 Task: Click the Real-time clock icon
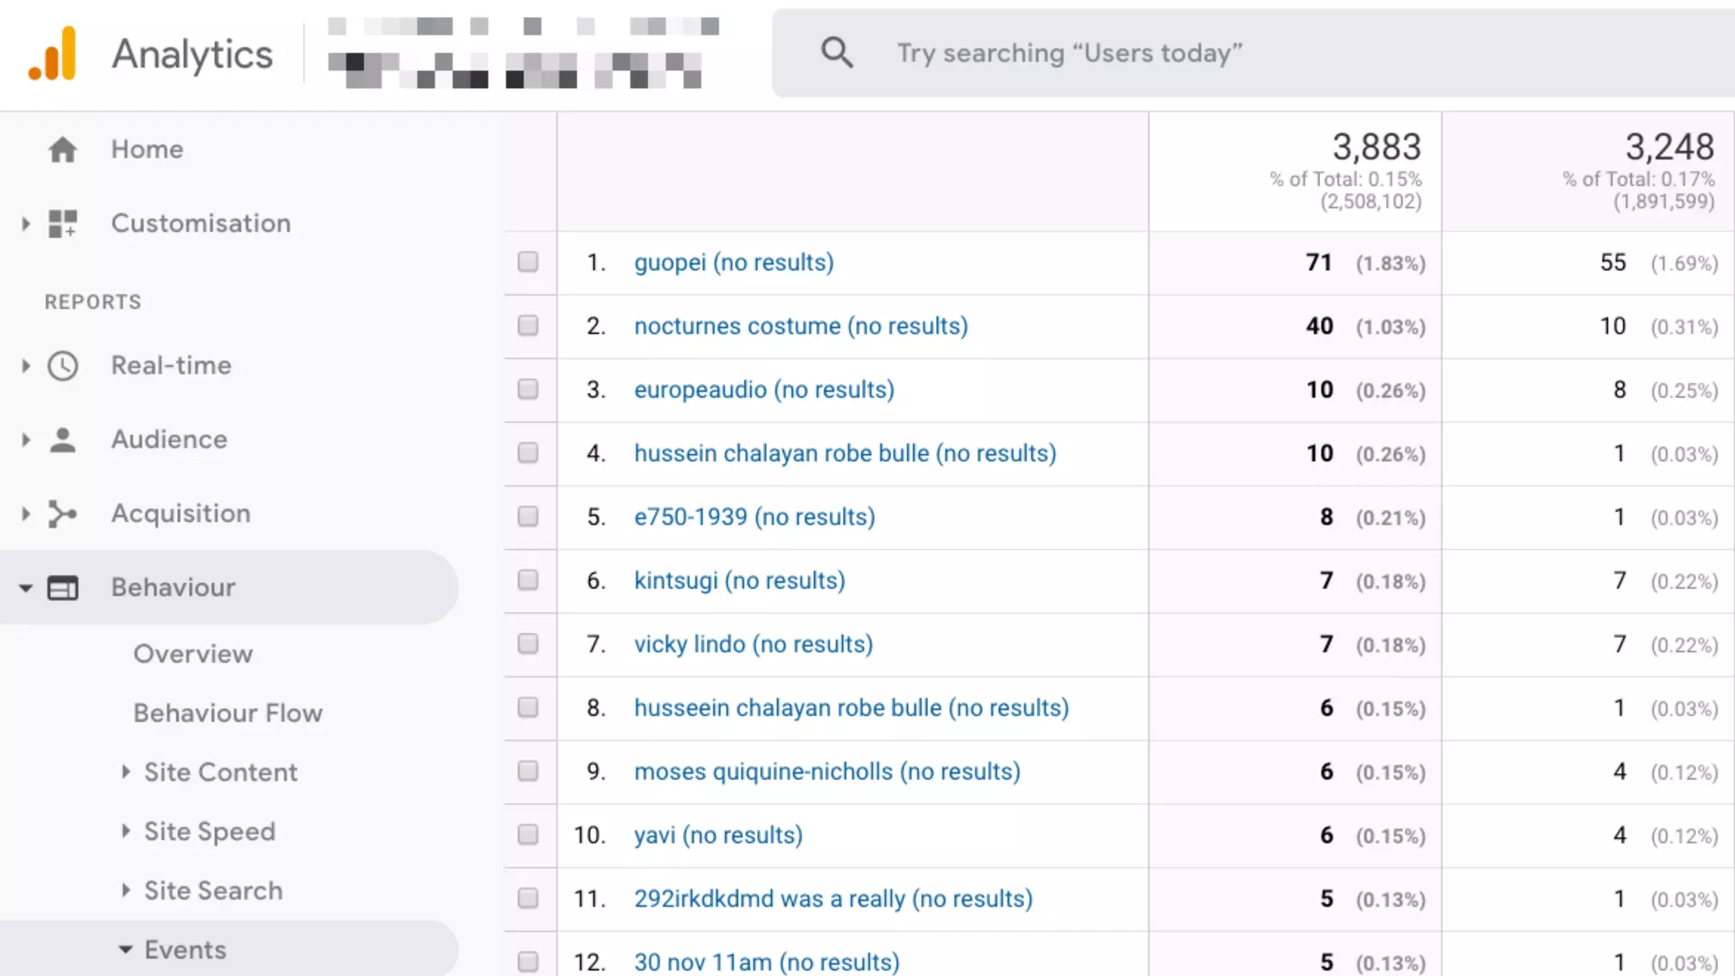pyautogui.click(x=63, y=366)
